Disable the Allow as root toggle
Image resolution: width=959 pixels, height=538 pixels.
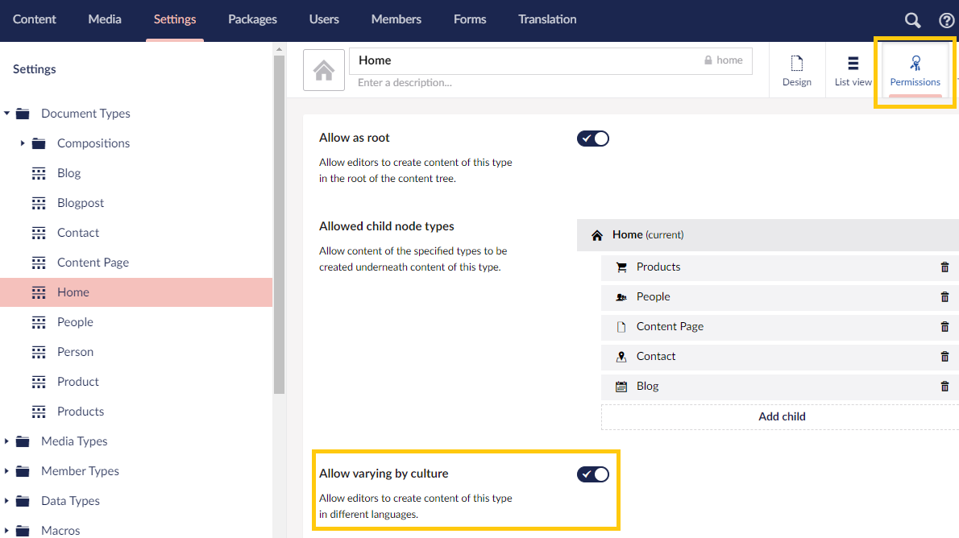pos(593,138)
